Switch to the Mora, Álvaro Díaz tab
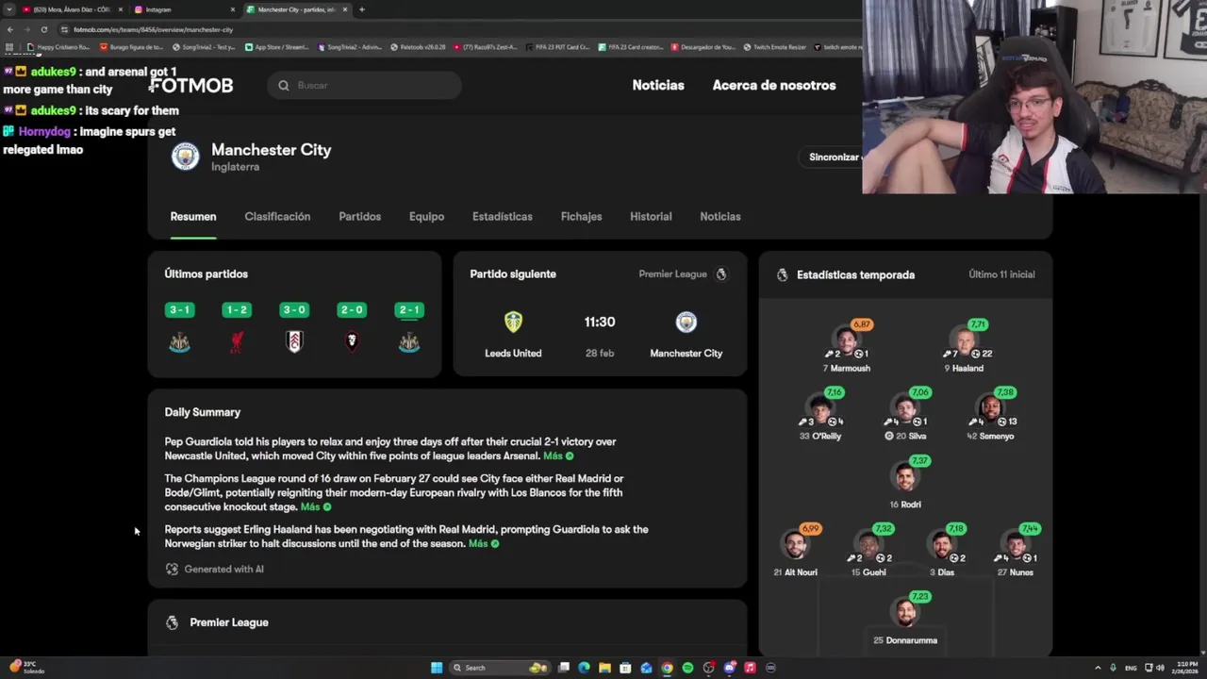The width and height of the screenshot is (1207, 679). pyautogui.click(x=73, y=9)
